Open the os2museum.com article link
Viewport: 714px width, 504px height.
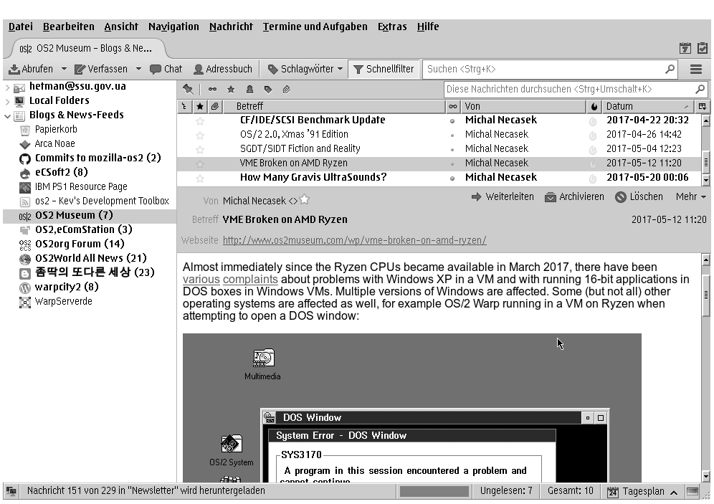point(355,240)
